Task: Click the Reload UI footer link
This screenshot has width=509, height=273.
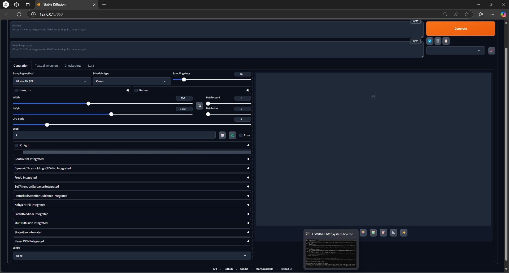Action: click(286, 269)
